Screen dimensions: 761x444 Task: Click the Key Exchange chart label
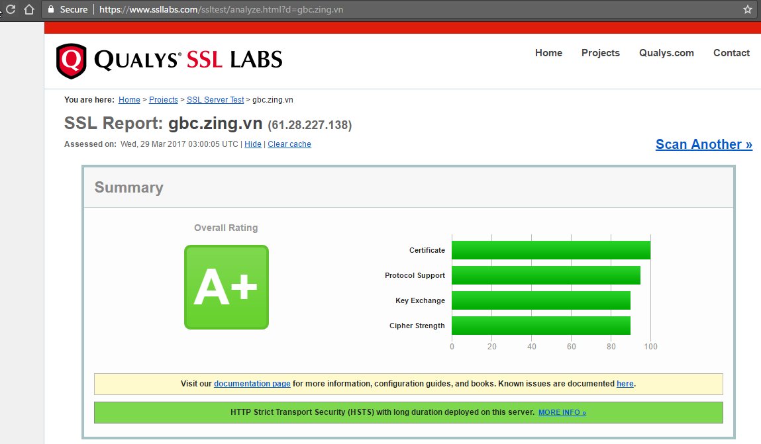[x=421, y=300]
